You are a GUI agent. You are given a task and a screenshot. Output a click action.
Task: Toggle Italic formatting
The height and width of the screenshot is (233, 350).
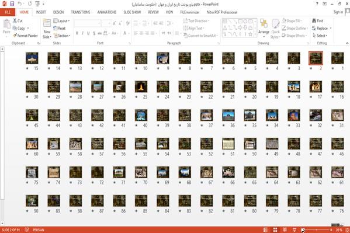82,33
